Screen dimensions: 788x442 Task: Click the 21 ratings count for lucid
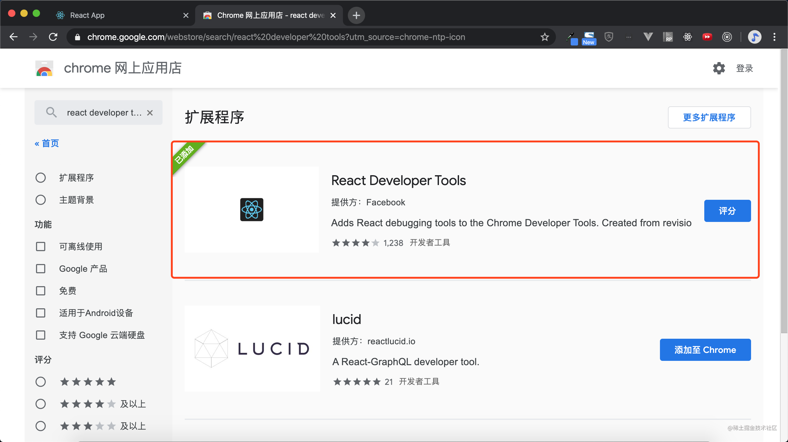389,382
